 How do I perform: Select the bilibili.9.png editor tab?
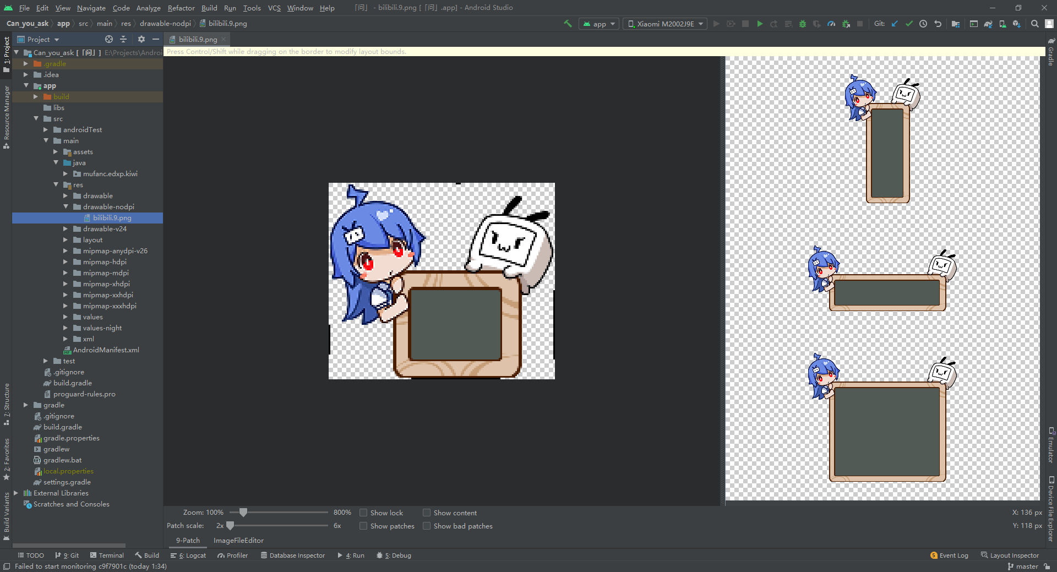pyautogui.click(x=198, y=39)
